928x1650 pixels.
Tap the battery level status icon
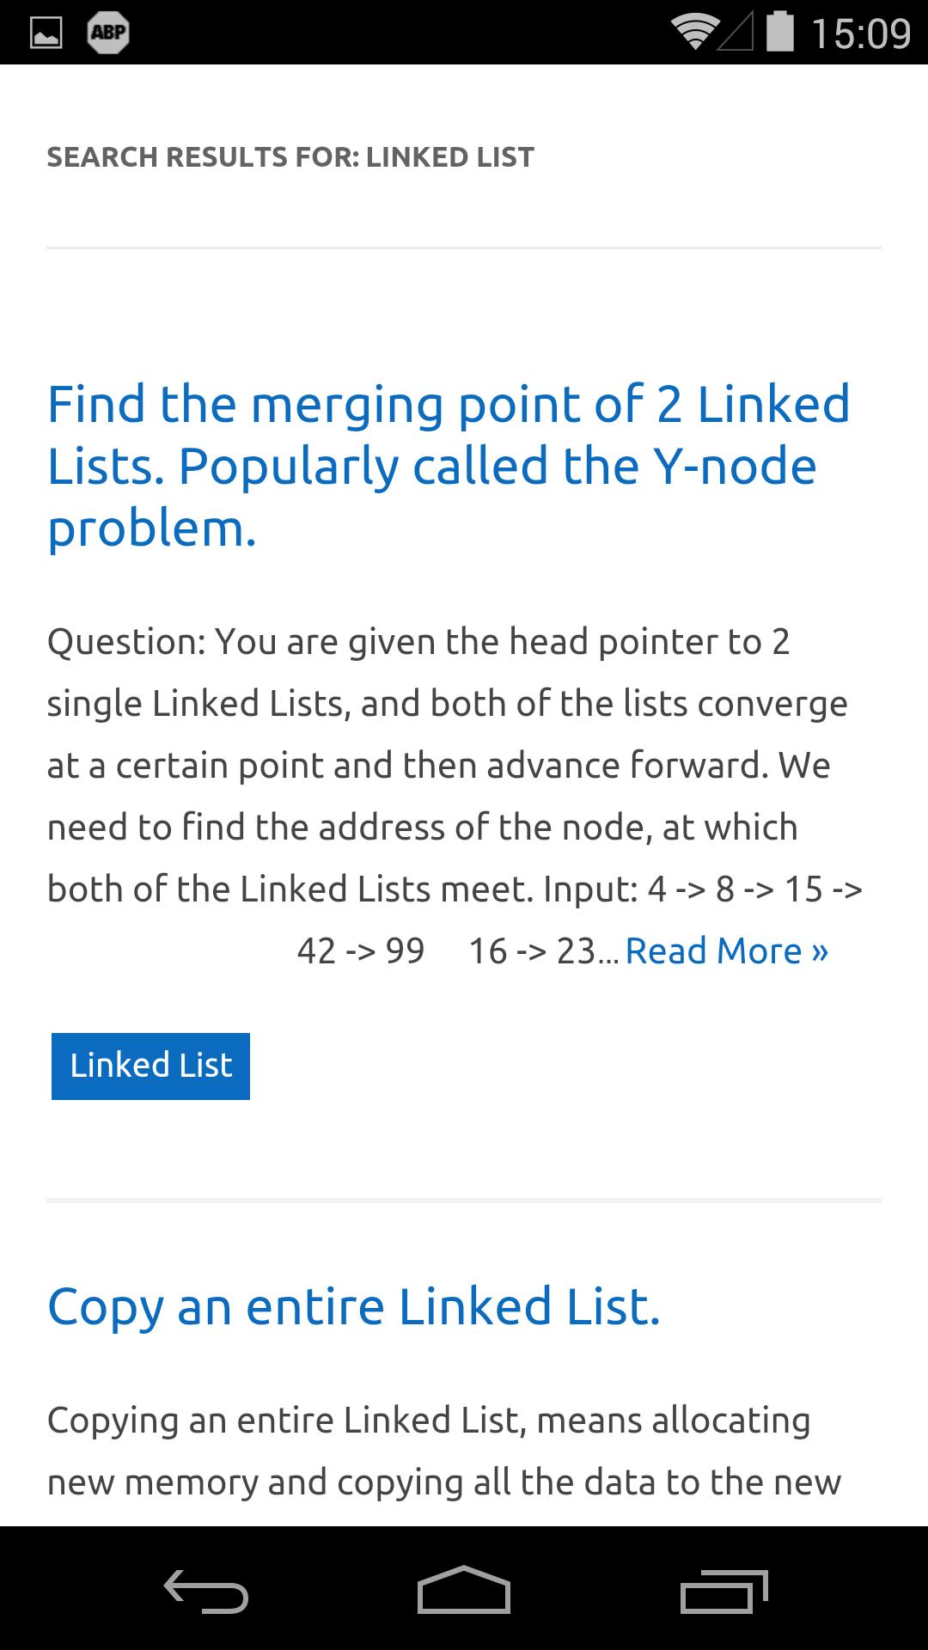point(780,32)
